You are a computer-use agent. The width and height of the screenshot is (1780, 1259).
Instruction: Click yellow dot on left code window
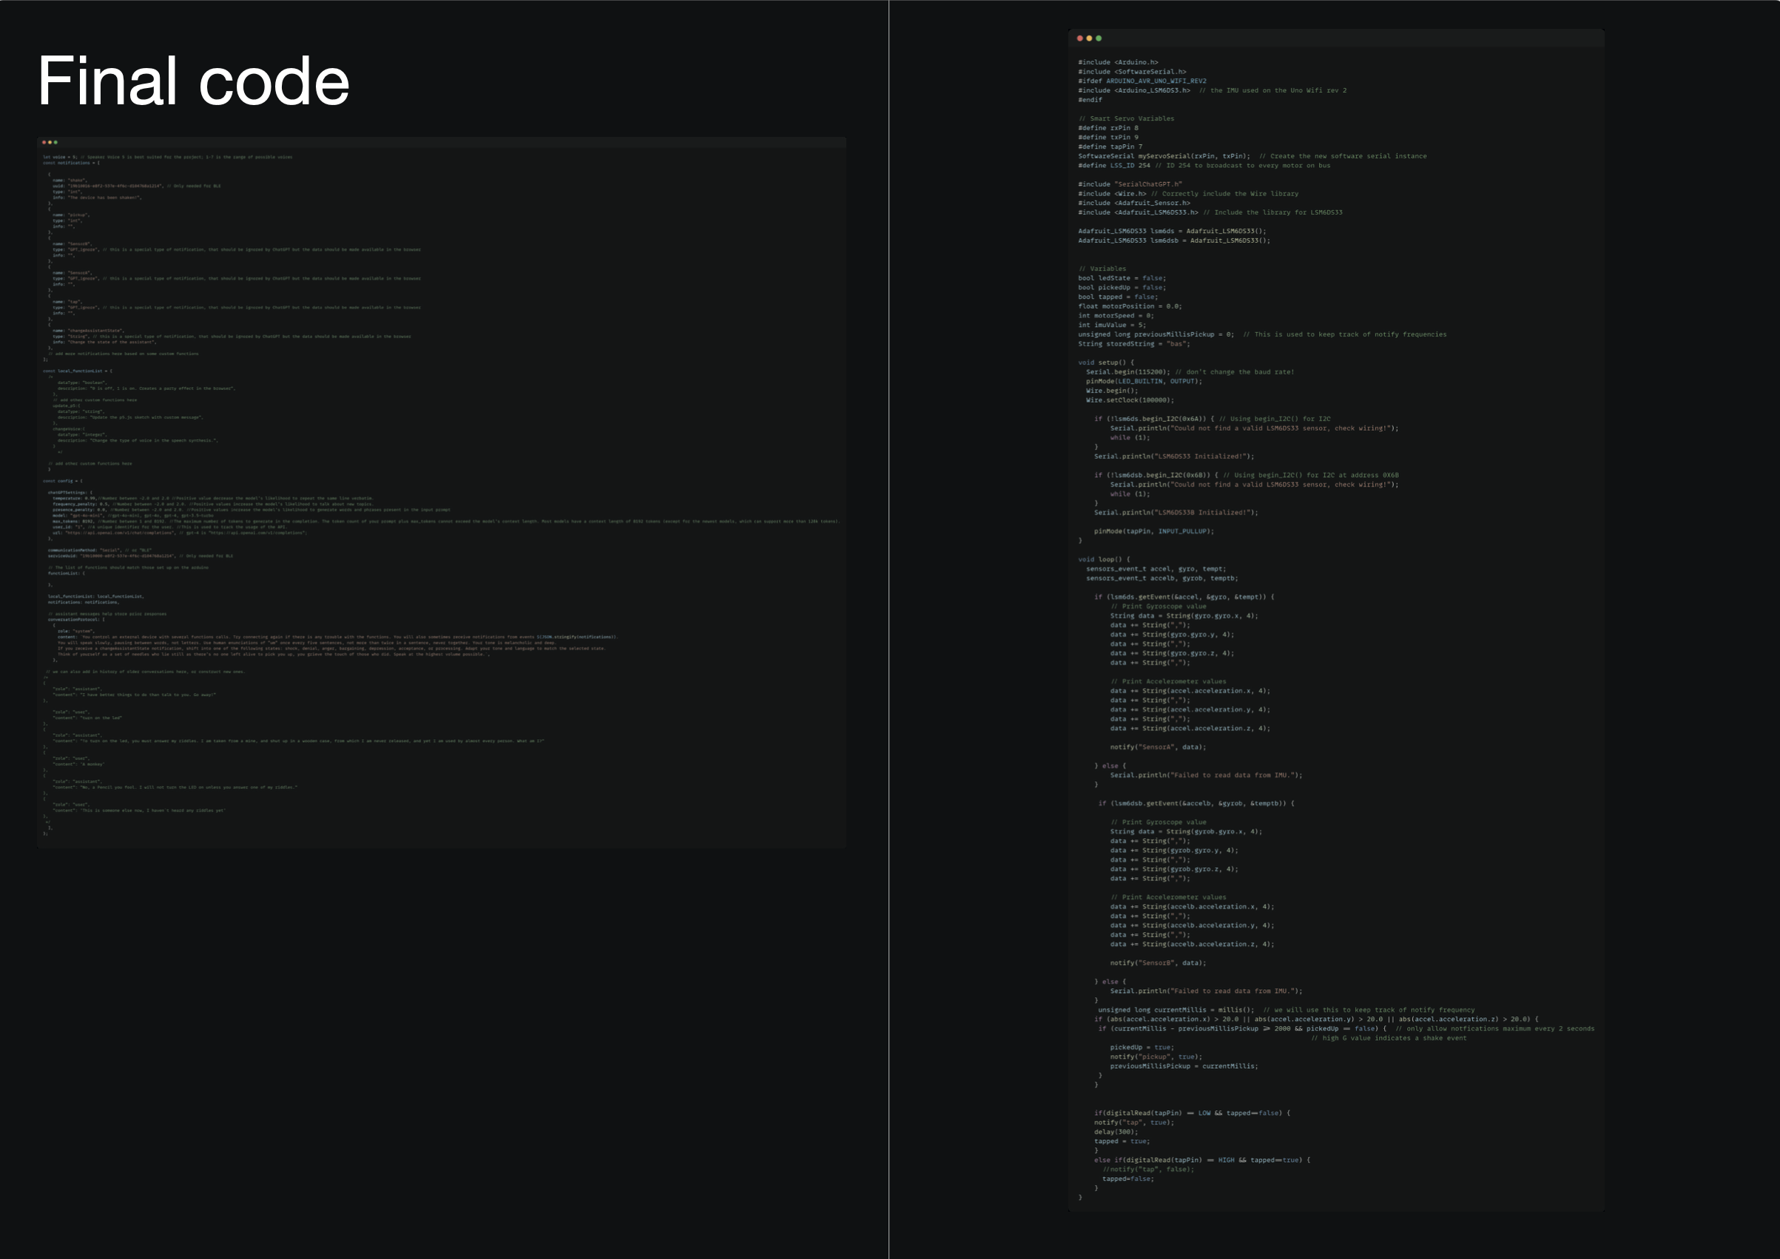pos(50,143)
